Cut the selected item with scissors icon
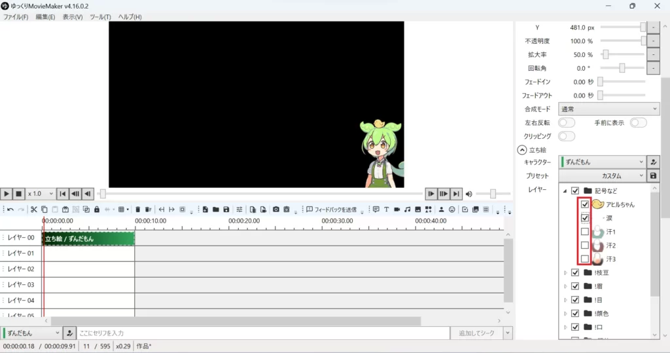 34,210
